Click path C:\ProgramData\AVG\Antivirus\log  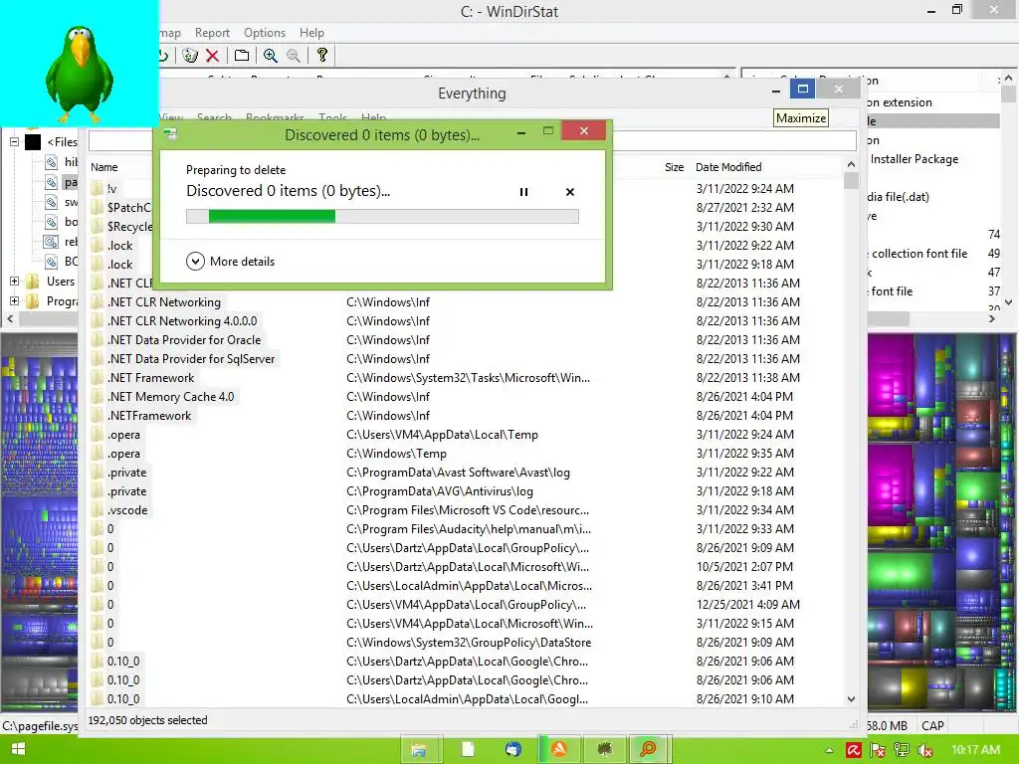[439, 491]
